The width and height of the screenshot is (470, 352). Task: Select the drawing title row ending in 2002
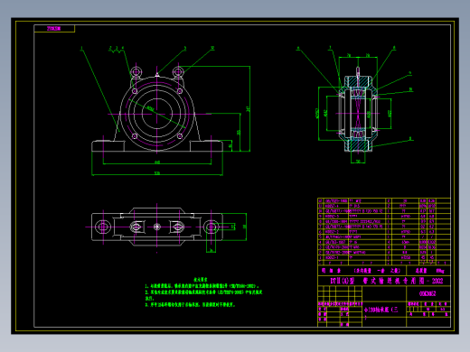[384, 281]
